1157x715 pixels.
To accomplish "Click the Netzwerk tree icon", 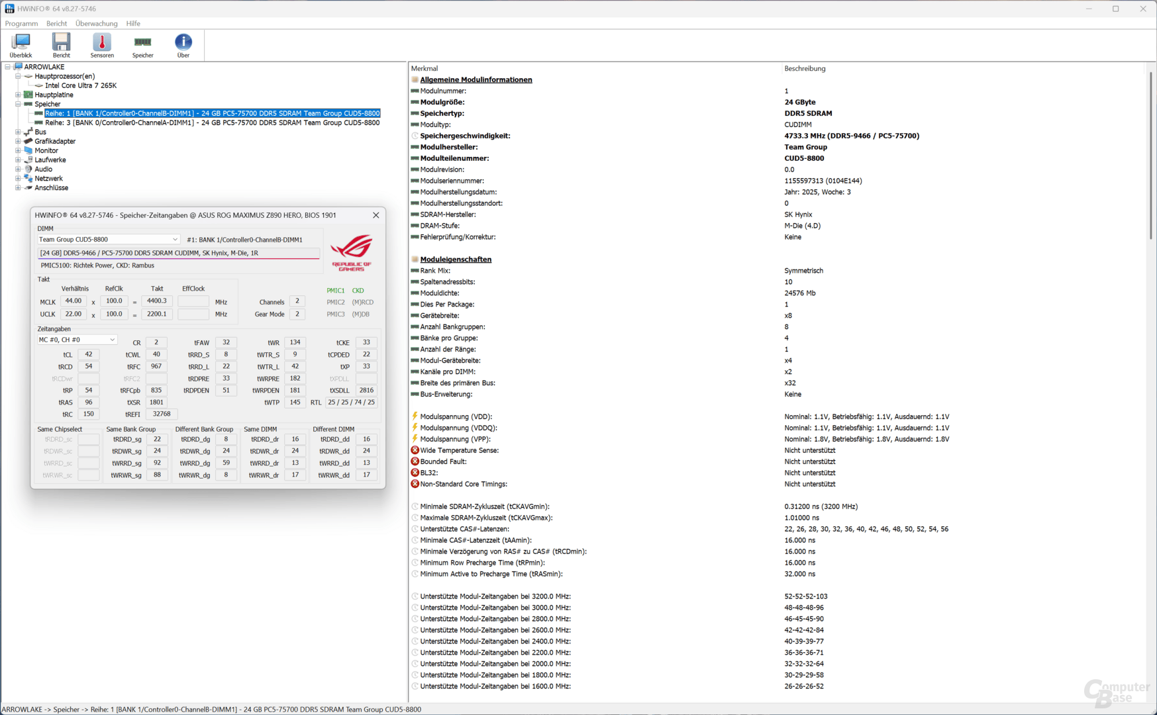I will pyautogui.click(x=28, y=178).
